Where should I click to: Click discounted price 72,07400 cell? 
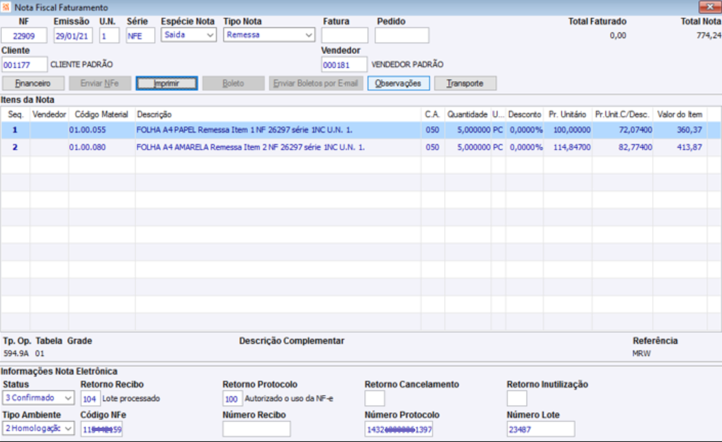pos(622,130)
